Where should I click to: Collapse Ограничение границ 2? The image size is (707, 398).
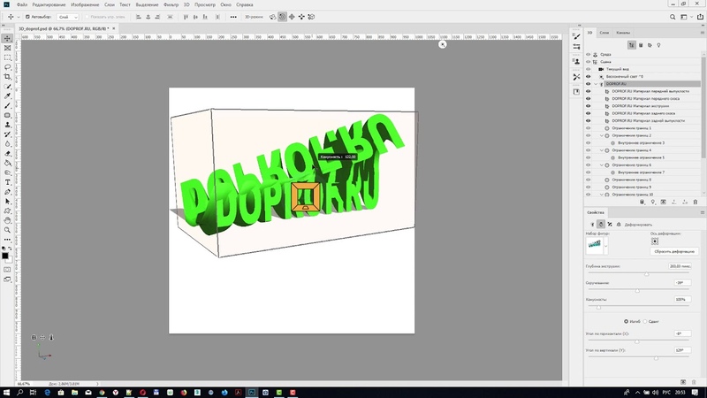(x=602, y=135)
